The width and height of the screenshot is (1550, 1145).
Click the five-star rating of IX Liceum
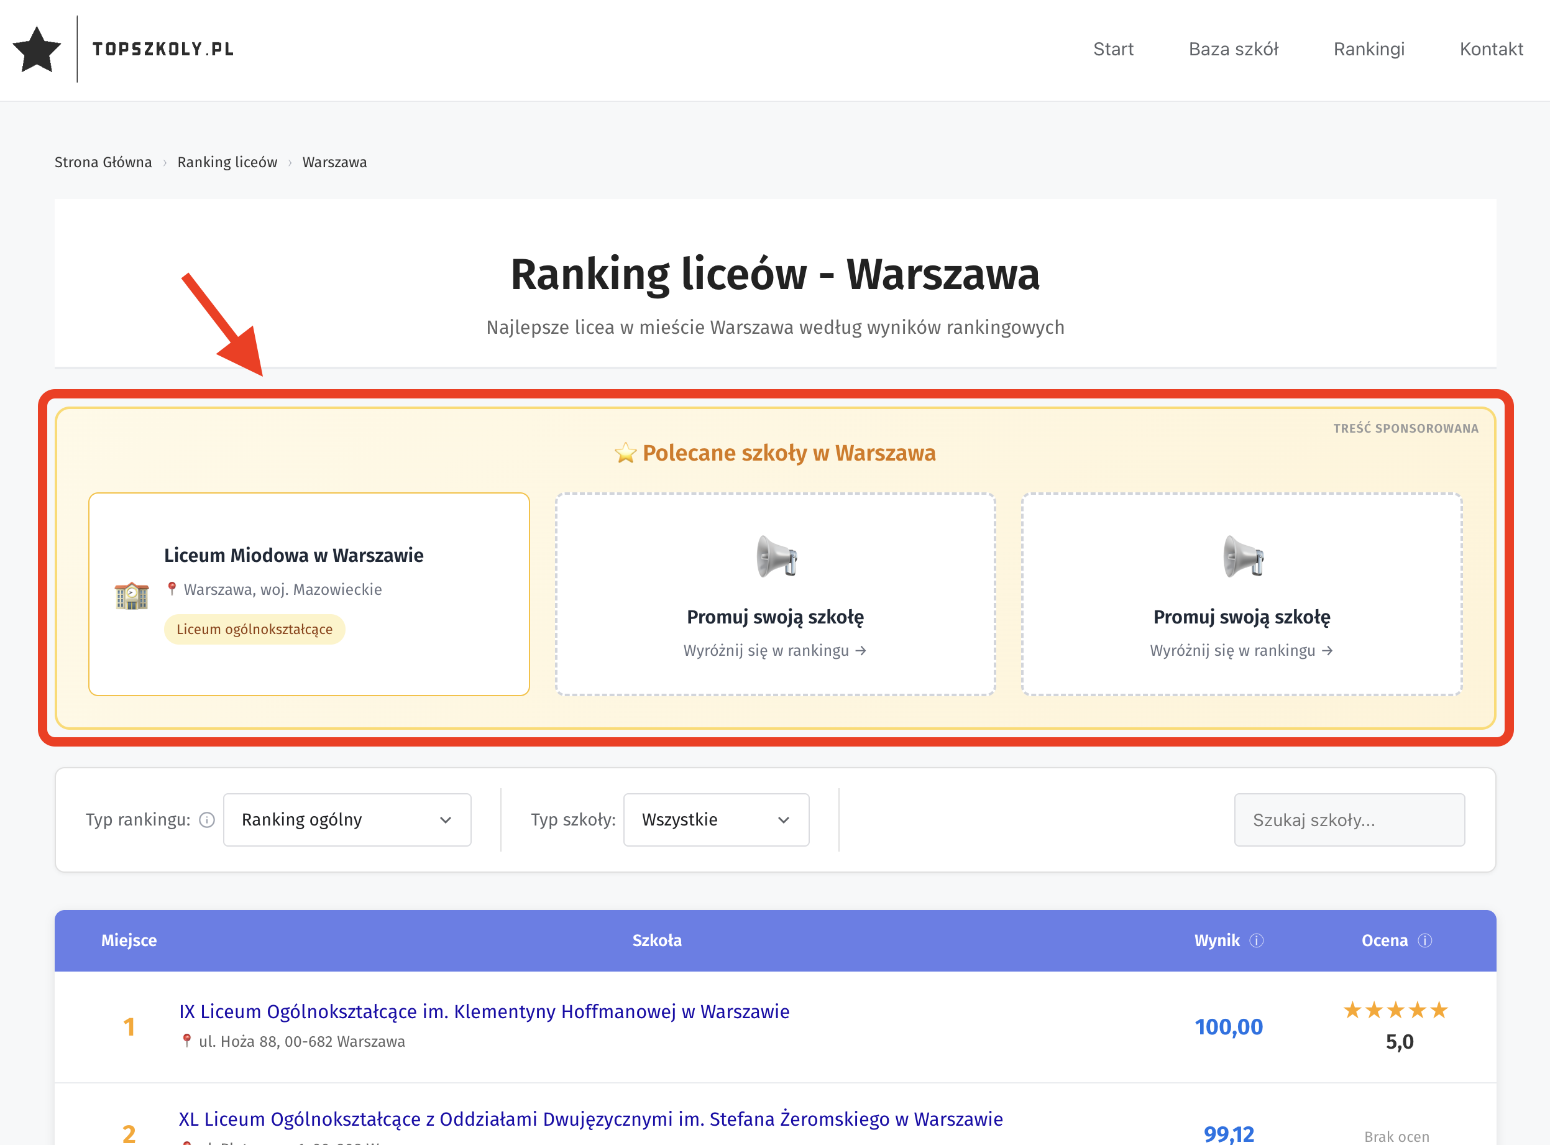(x=1395, y=1010)
